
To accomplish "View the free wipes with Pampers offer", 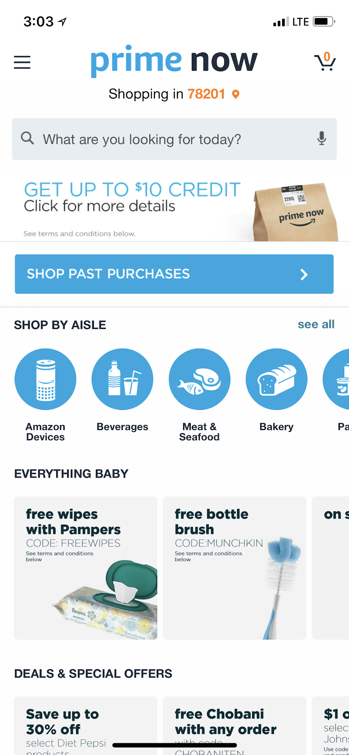I will tap(85, 568).
